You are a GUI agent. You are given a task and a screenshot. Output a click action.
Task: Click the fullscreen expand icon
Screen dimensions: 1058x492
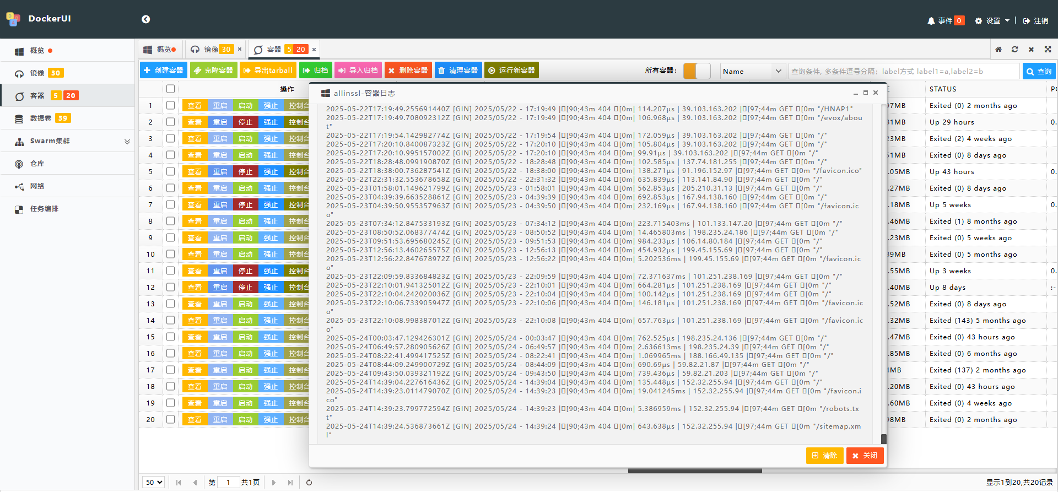tap(1048, 50)
